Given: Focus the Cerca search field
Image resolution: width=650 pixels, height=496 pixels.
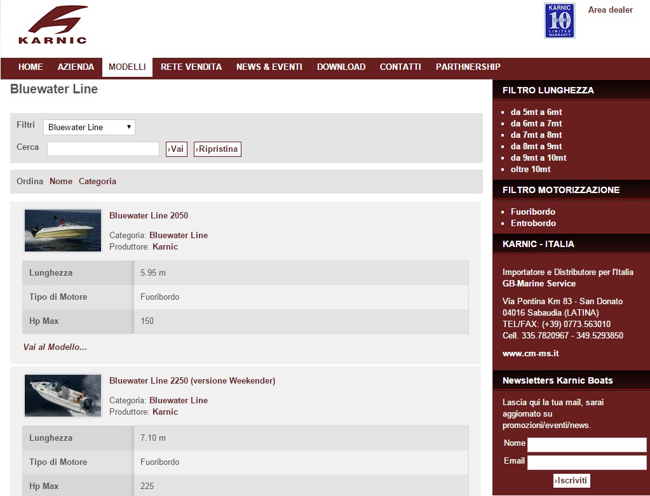Looking at the screenshot, I should pos(103,149).
